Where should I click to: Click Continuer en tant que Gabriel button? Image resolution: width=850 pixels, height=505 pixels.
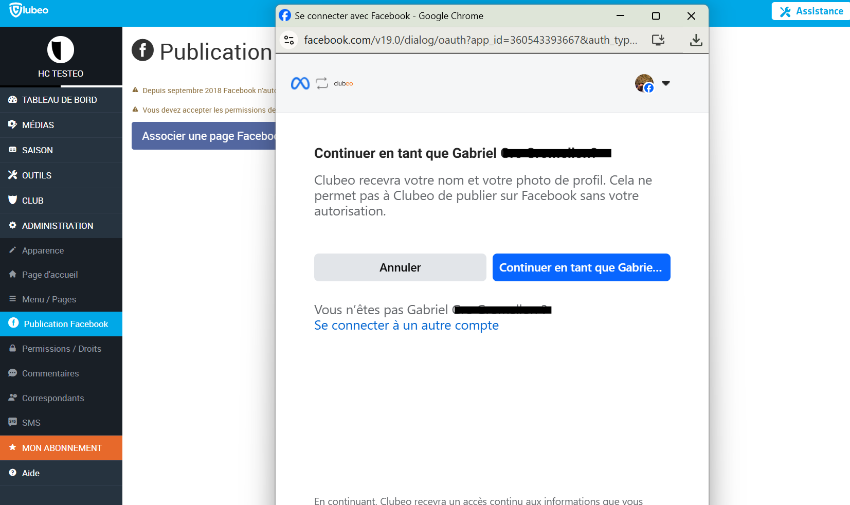point(581,267)
